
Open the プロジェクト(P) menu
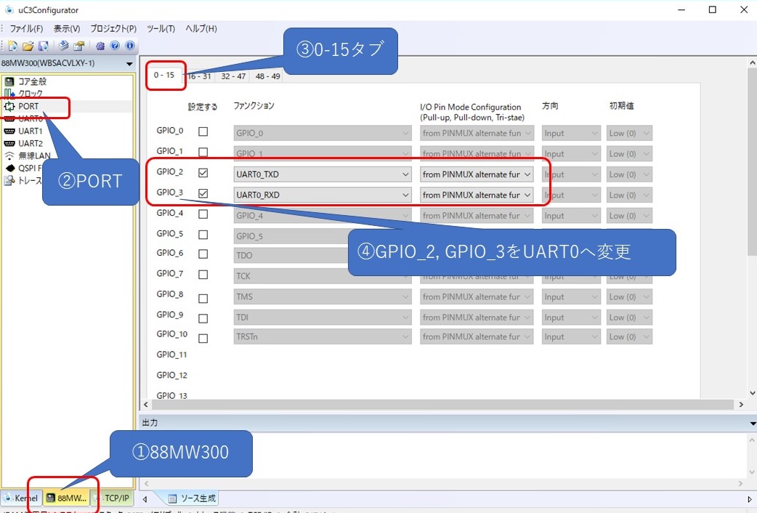pos(113,28)
